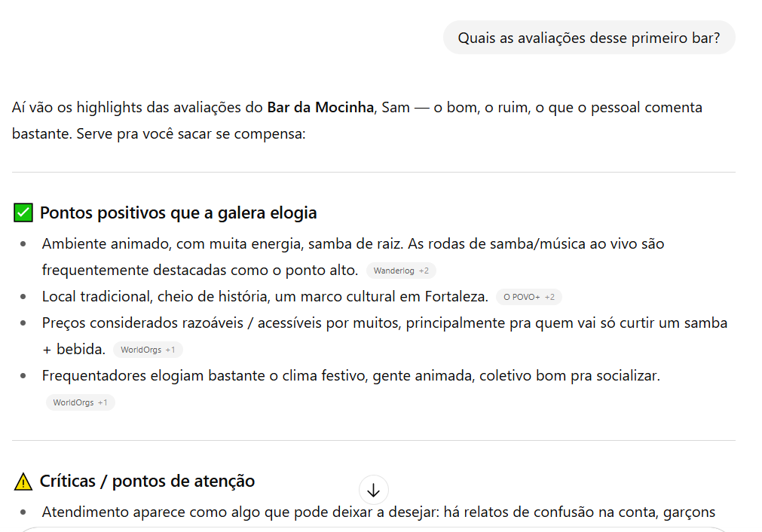Click the scroll-to-bottom arrow button
Screen dimensions: 762x532
373,491
